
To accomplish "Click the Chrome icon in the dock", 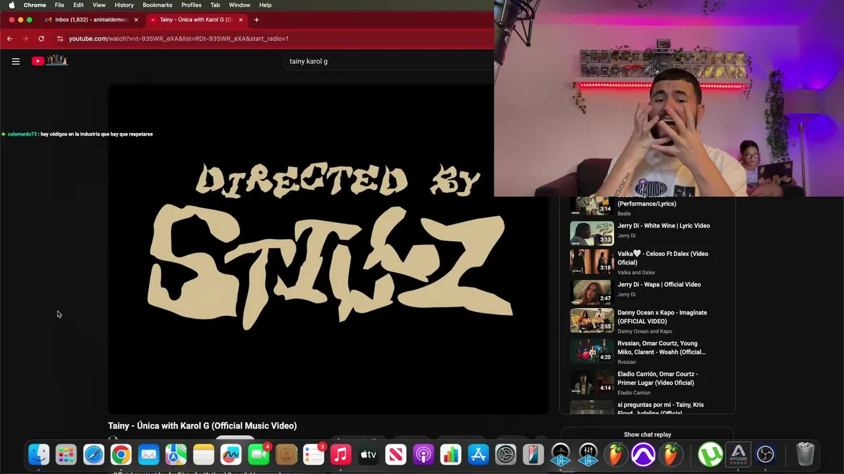I will (x=121, y=454).
